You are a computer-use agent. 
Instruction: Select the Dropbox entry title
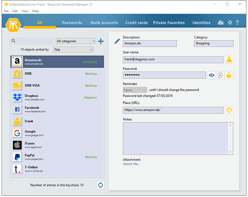31,96
